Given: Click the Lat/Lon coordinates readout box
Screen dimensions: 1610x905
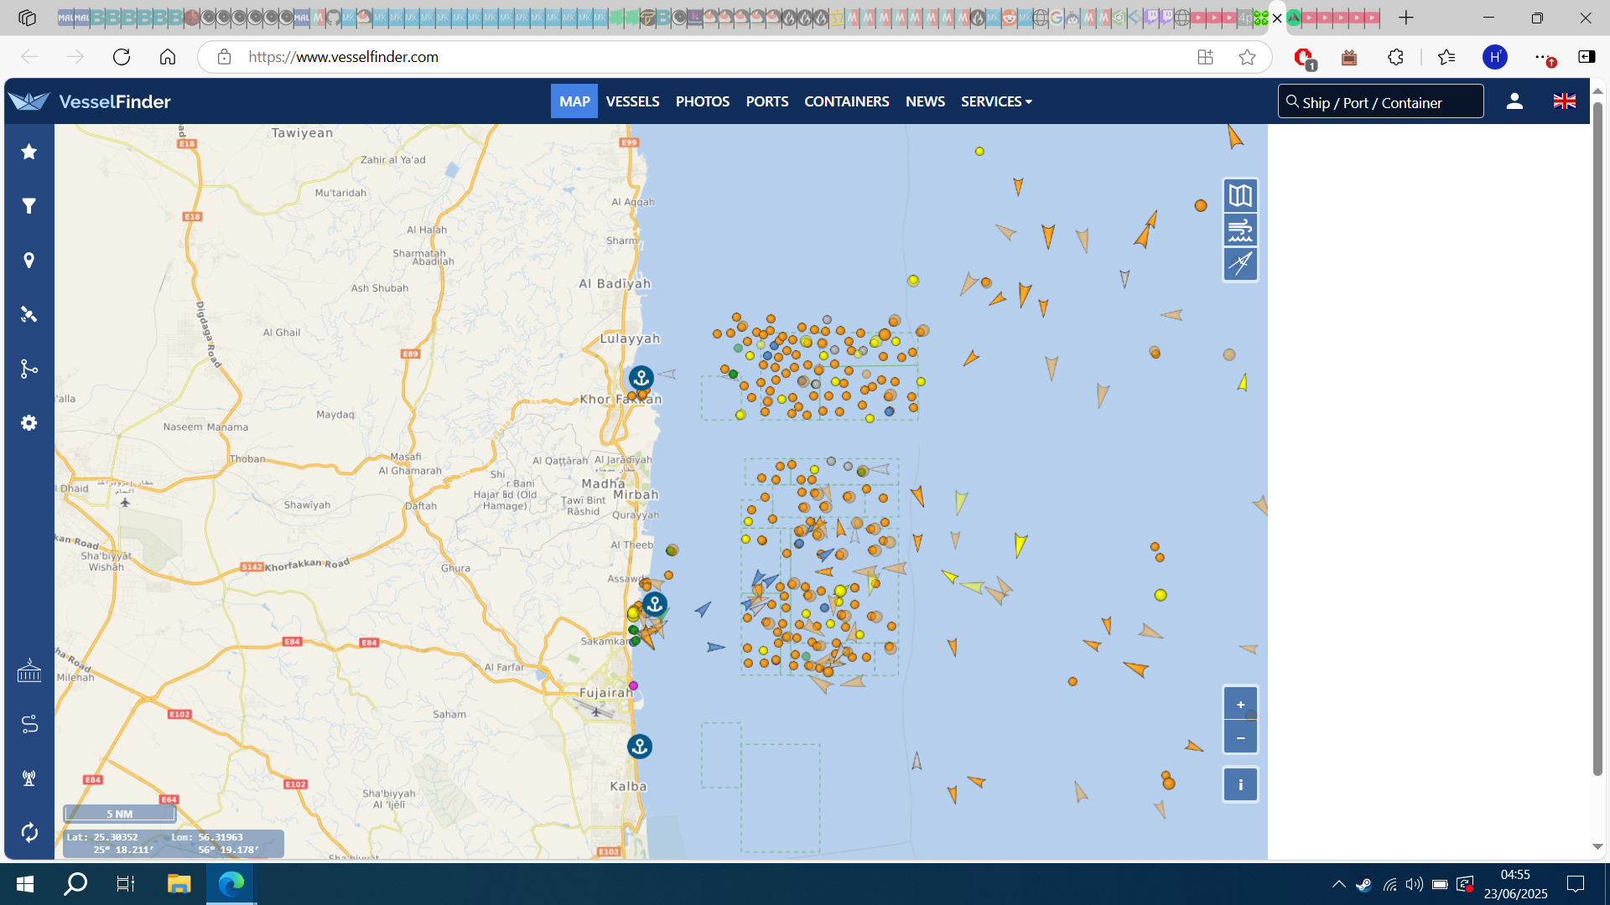Looking at the screenshot, I should coord(174,843).
